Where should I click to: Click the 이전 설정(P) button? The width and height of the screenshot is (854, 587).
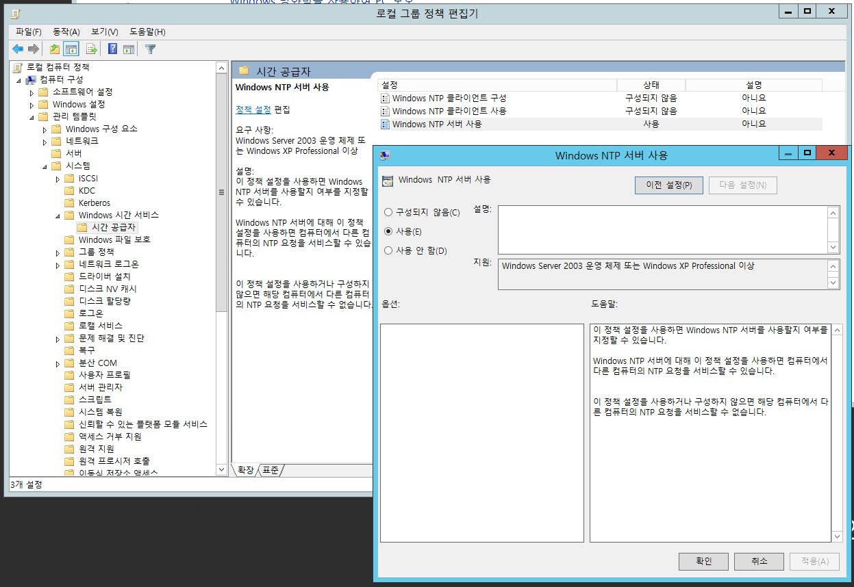coord(669,185)
